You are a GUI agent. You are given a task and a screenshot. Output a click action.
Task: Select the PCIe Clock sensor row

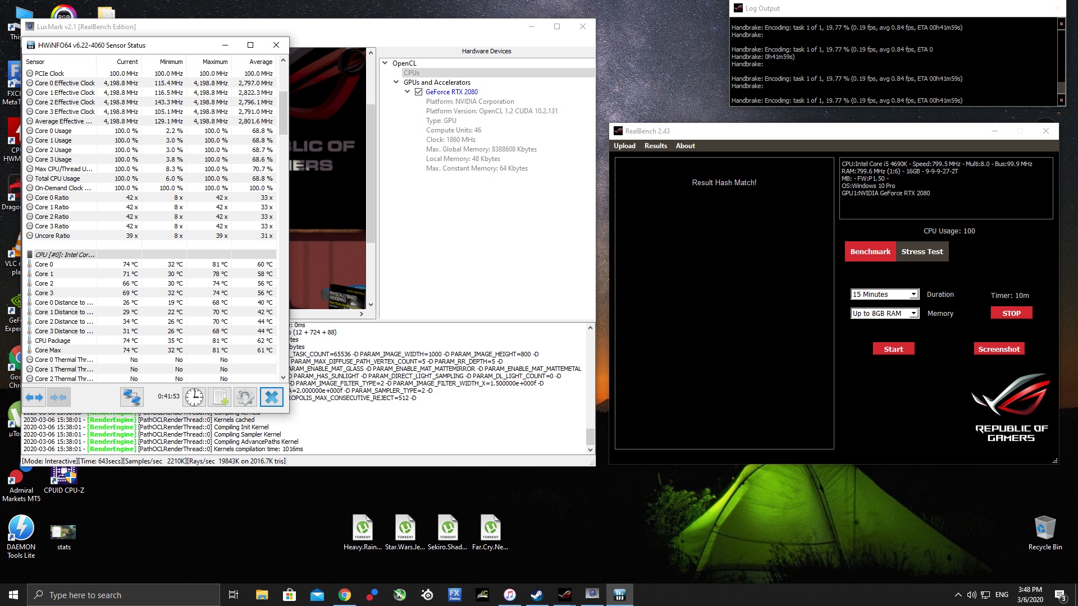tap(150, 74)
